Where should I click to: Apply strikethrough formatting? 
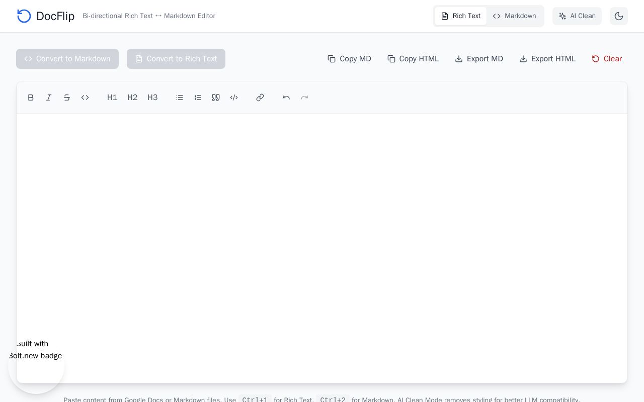coord(67,97)
